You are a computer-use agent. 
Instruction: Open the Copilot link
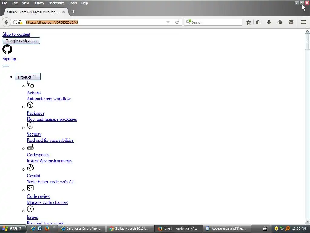pos(33,176)
